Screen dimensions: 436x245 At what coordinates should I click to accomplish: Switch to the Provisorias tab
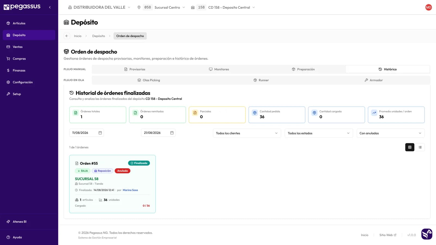tap(134, 69)
